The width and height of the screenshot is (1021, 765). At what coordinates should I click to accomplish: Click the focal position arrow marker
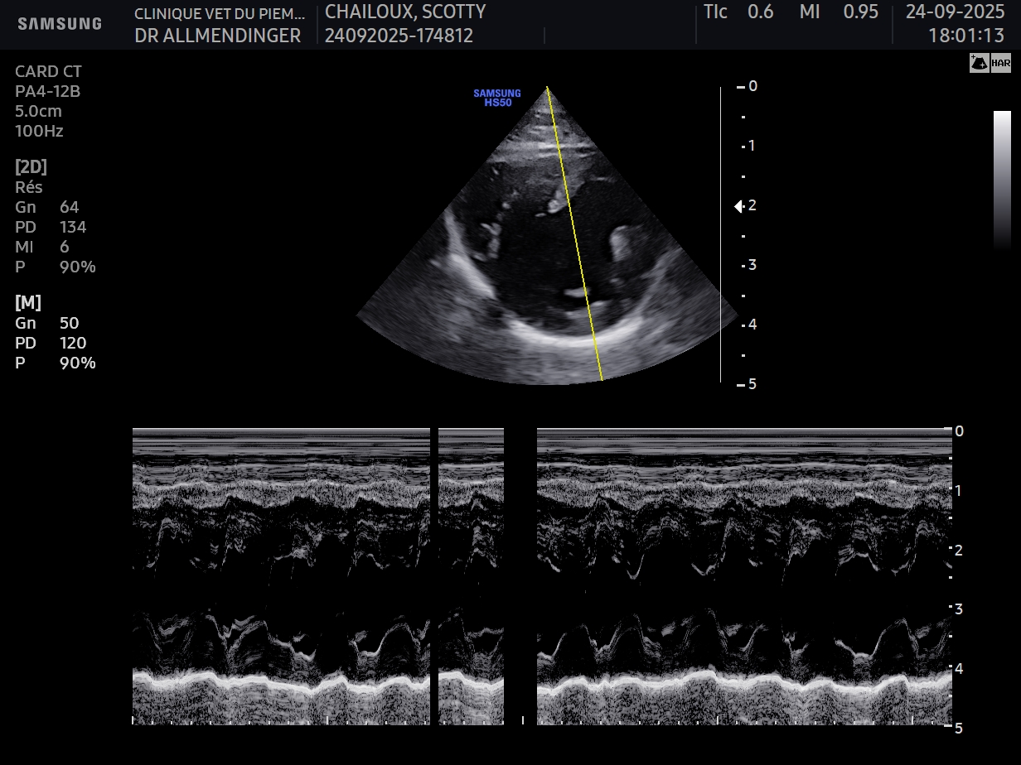738,206
